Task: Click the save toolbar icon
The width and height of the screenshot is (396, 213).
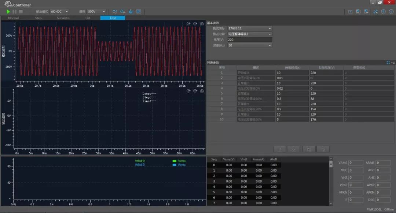Action: click(358, 12)
